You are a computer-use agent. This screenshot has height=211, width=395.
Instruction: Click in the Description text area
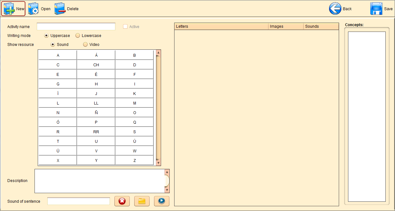point(99,181)
